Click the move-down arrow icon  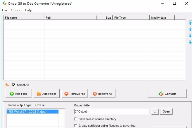[x=190, y=36]
